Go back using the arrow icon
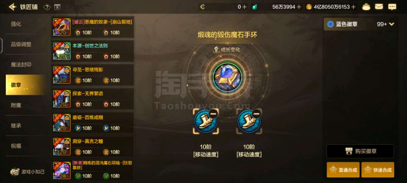 [13, 7]
